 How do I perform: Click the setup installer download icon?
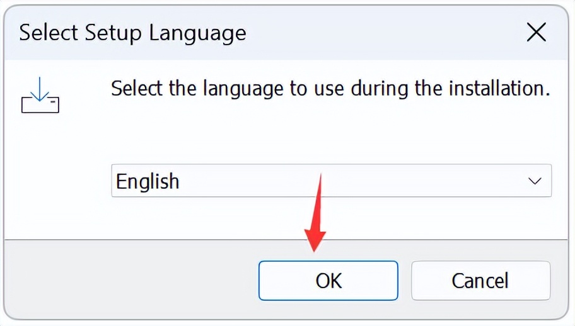click(40, 95)
